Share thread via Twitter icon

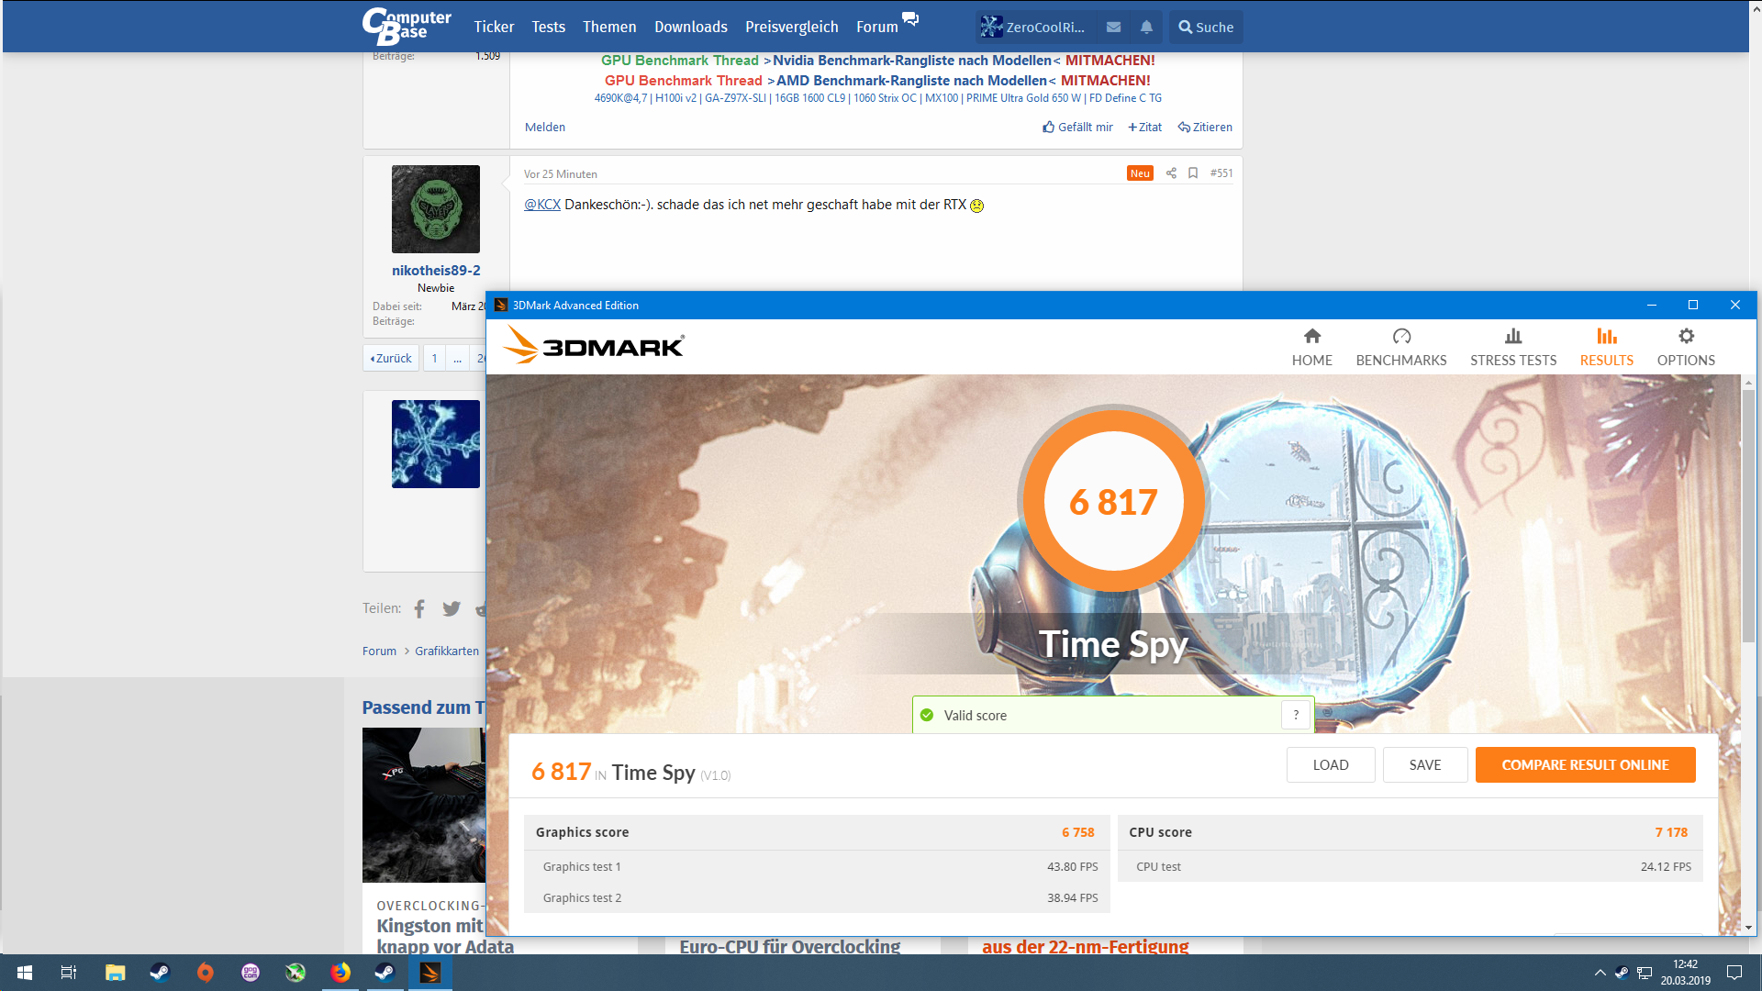452,608
